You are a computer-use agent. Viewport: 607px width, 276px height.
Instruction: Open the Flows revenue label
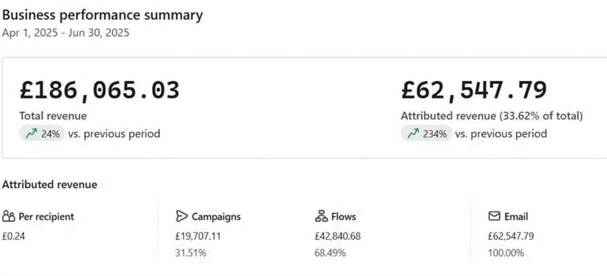(x=344, y=216)
